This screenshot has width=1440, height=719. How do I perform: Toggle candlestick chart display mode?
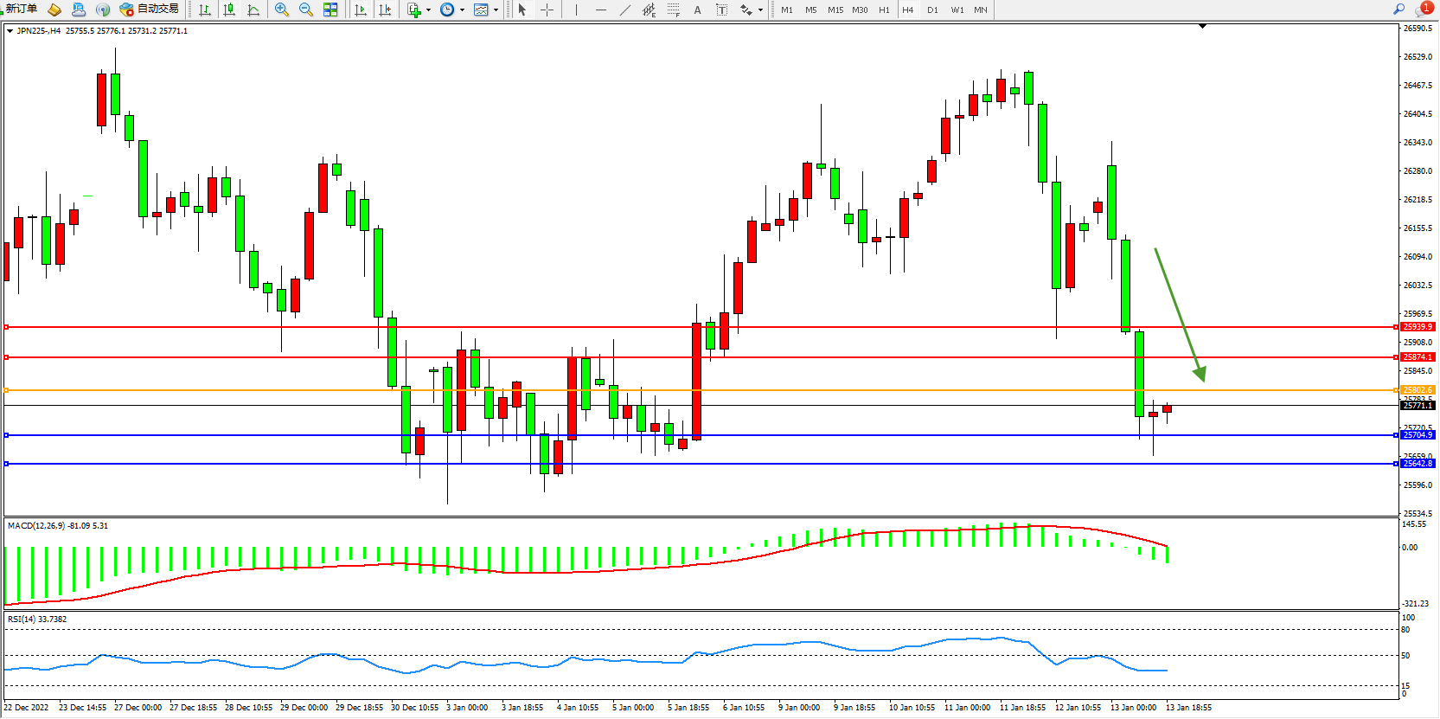tap(229, 10)
